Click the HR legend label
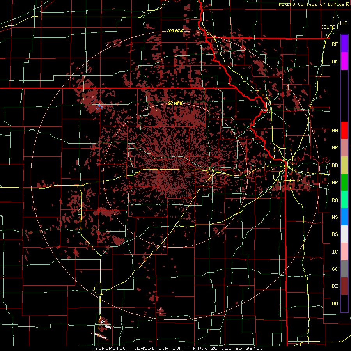The height and width of the screenshot is (351, 351). coord(335,183)
